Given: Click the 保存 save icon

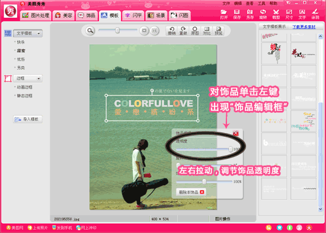Looking at the screenshot, I should pos(237,14).
